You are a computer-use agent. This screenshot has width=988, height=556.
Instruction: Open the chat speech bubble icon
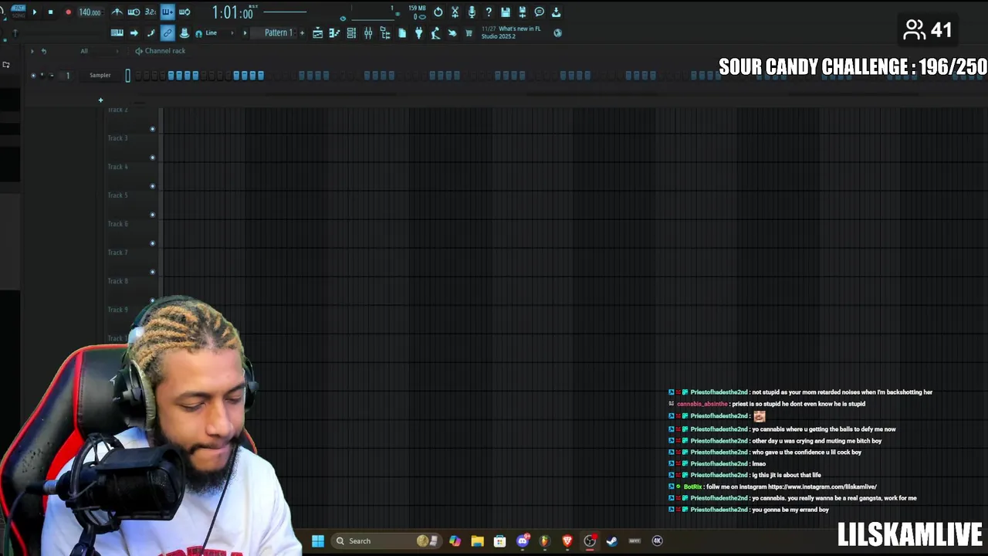540,12
